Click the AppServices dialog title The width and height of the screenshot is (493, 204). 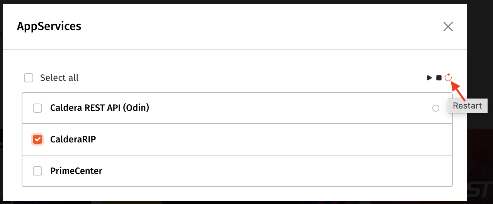(x=49, y=27)
